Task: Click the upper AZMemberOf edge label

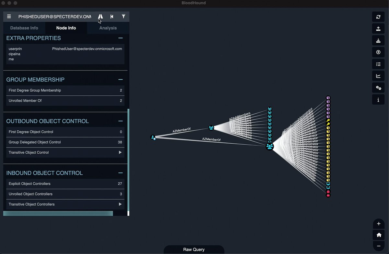Action: [x=182, y=130]
